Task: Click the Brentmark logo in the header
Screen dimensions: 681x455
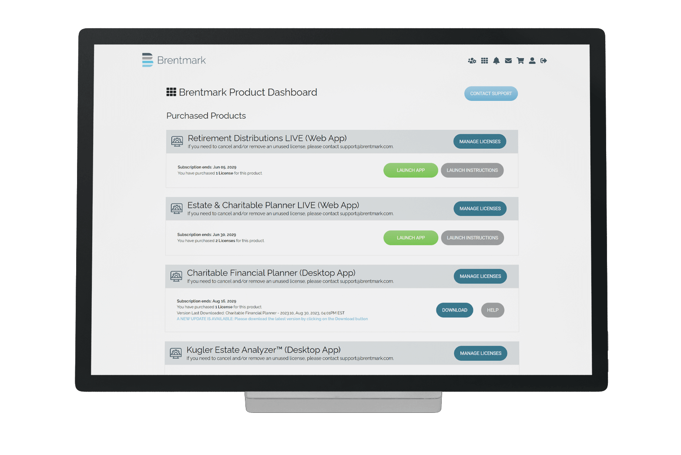Action: pyautogui.click(x=174, y=60)
